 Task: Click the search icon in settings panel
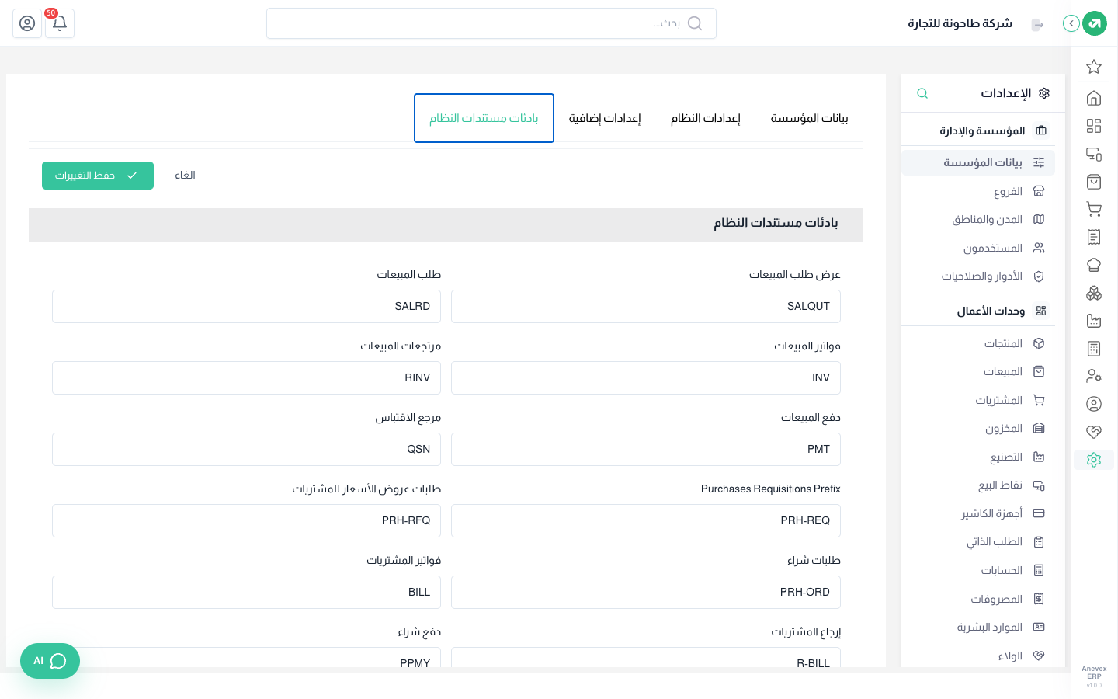(x=922, y=93)
